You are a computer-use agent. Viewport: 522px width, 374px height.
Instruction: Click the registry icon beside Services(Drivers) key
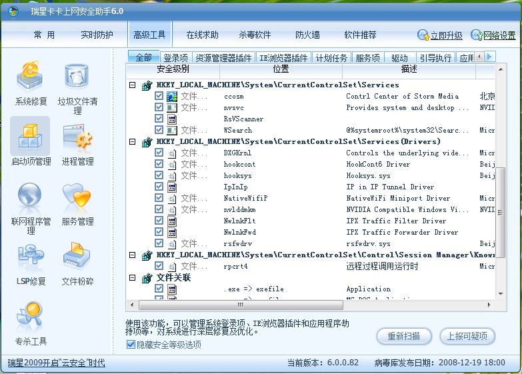(x=147, y=142)
